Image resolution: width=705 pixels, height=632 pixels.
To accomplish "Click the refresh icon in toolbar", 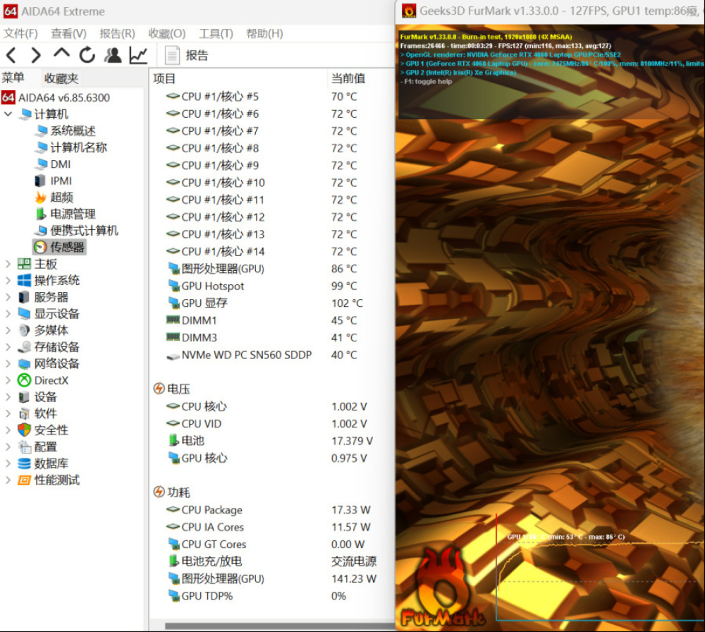I will pyautogui.click(x=87, y=55).
